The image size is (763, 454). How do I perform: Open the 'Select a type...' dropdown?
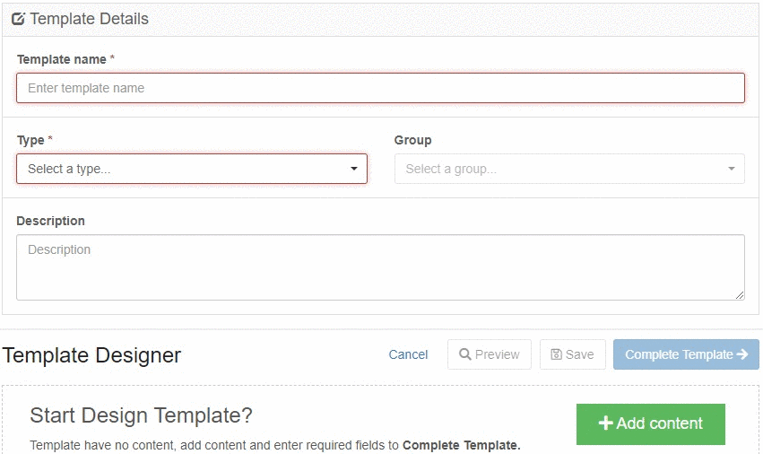coord(191,169)
